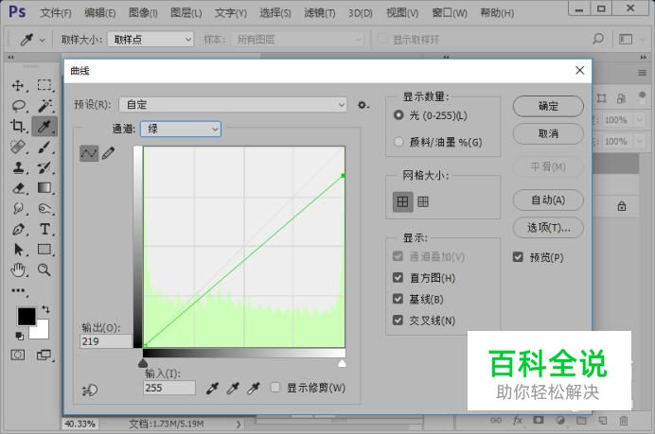The image size is (655, 434).
Task: Toggle 直方图(H) checkbox
Action: (x=398, y=277)
